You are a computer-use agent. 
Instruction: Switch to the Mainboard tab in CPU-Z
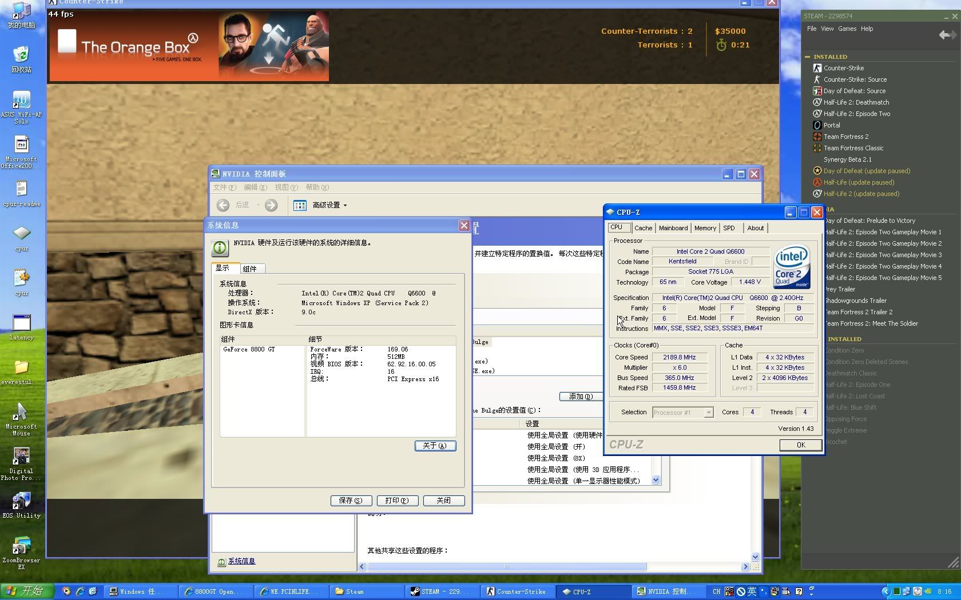point(673,228)
